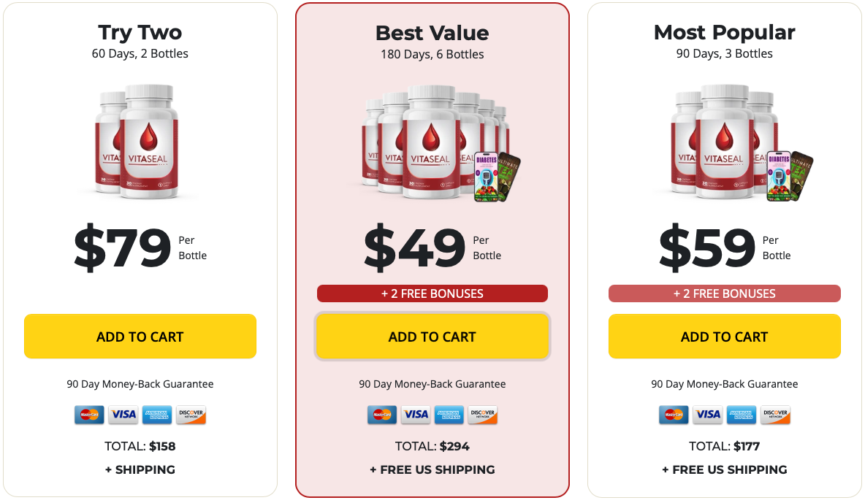Viewport: 865px width, 503px height.
Task: Click the 'TOTAL: $294' text in Best Value
Action: click(x=432, y=446)
